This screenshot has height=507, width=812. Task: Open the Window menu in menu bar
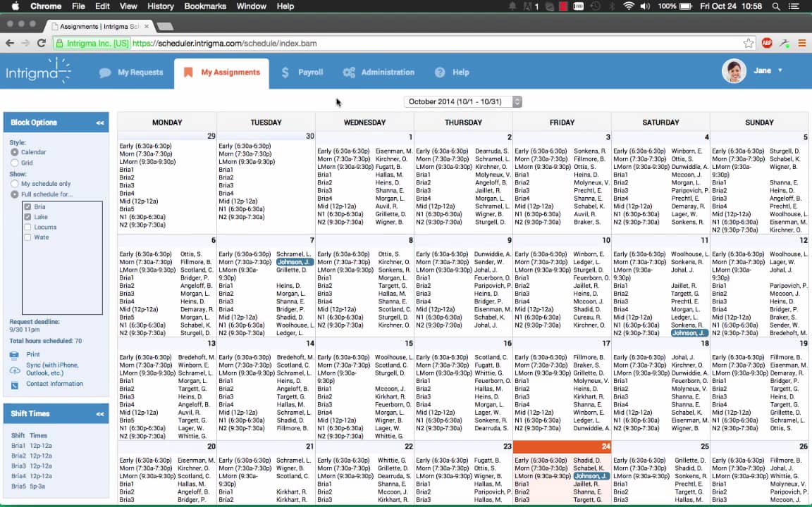pos(251,6)
